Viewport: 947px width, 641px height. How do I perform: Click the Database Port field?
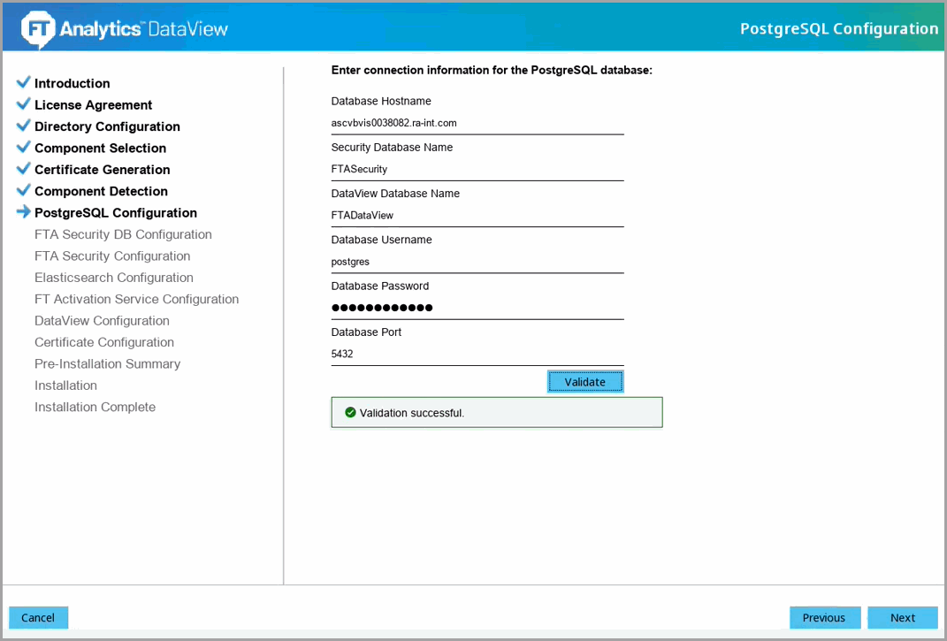477,354
